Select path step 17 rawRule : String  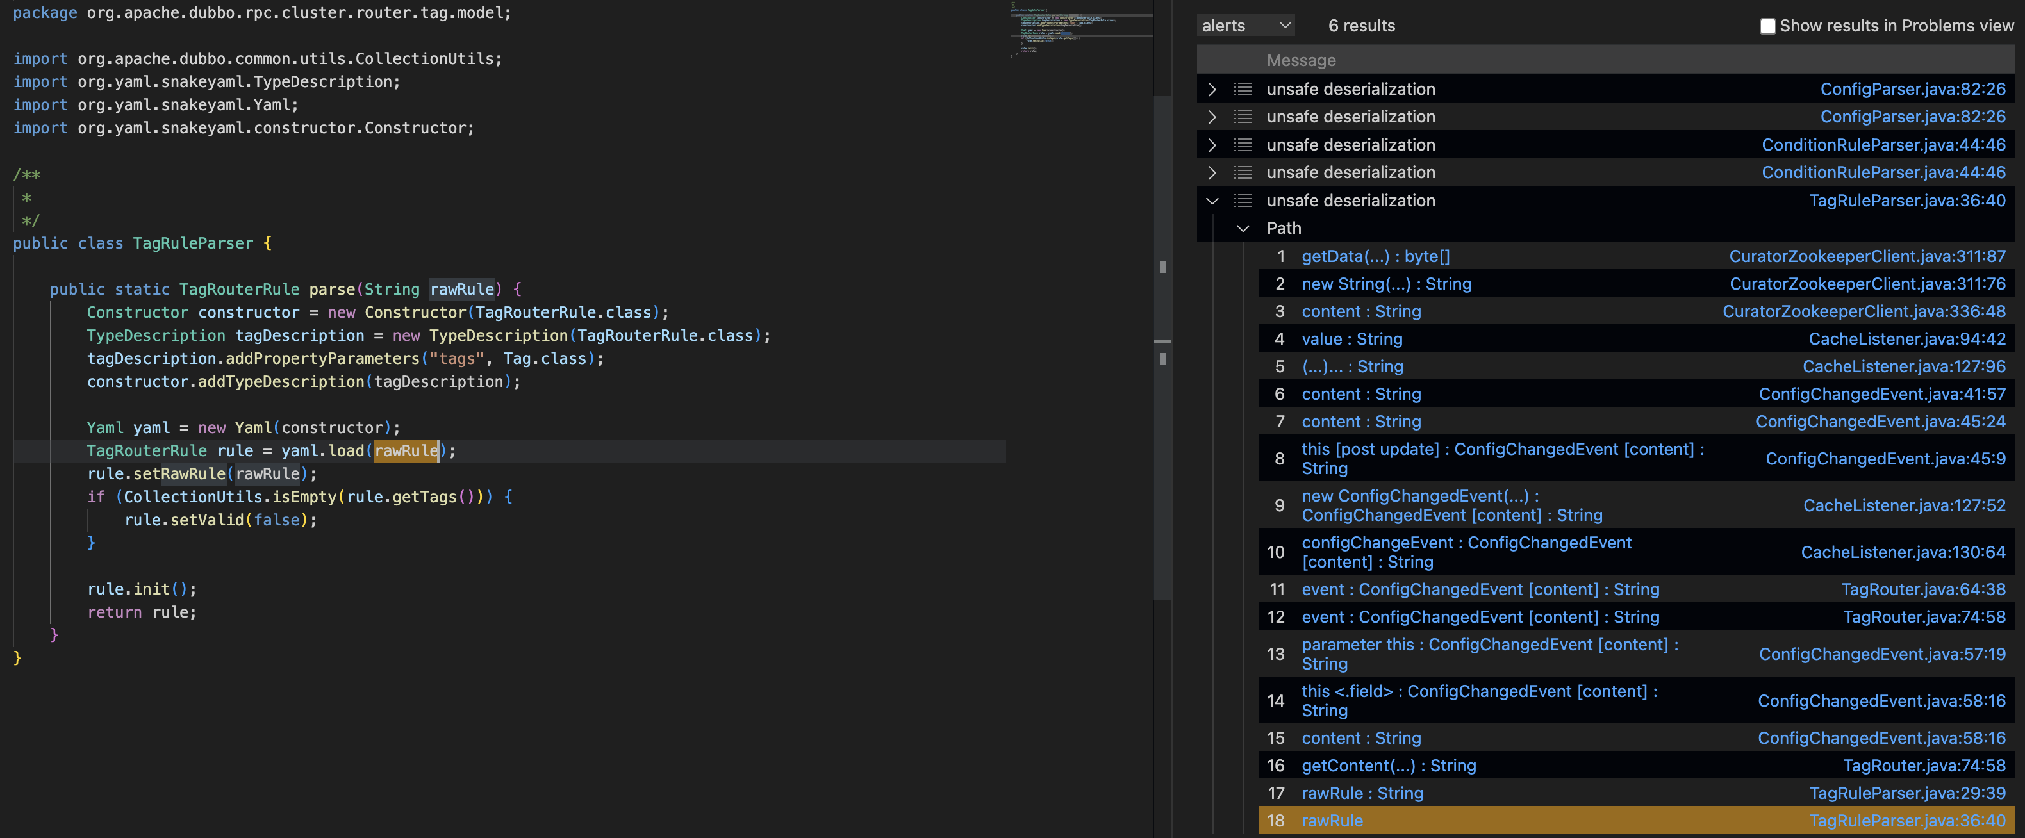coord(1362,793)
